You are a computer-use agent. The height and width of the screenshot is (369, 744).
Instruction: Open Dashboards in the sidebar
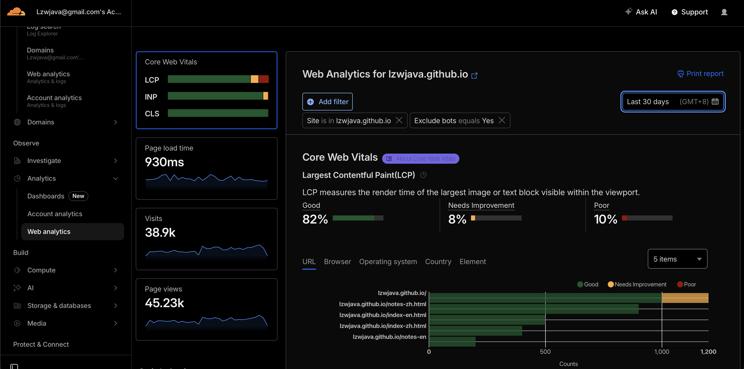click(46, 196)
